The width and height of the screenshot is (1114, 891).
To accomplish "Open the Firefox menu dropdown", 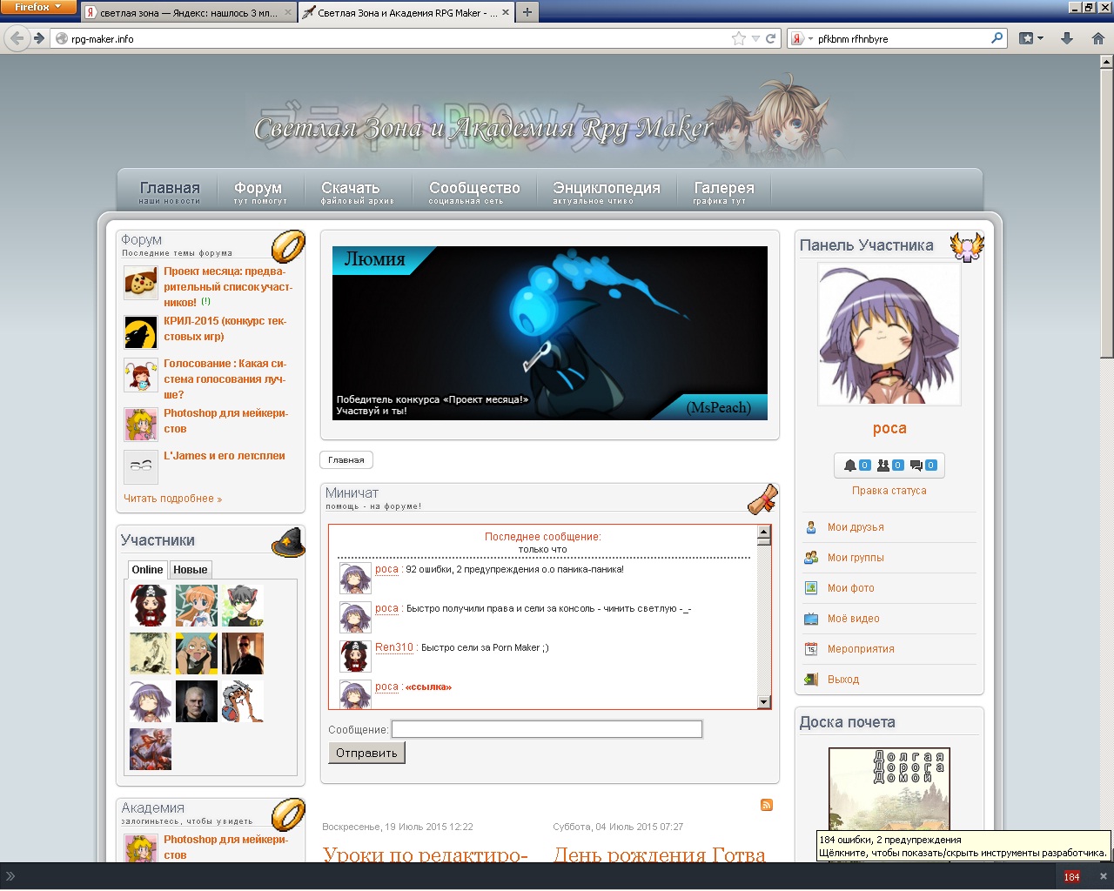I will coord(38,7).
